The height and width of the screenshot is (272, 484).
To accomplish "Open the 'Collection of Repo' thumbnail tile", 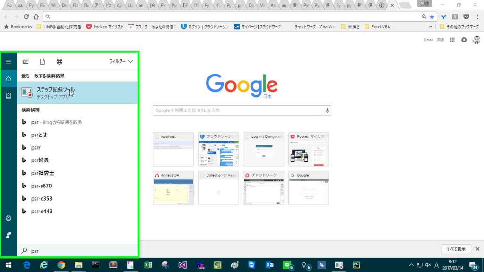I will (x=218, y=188).
